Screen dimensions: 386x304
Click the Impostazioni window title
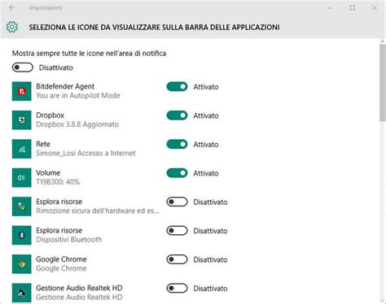coord(46,7)
